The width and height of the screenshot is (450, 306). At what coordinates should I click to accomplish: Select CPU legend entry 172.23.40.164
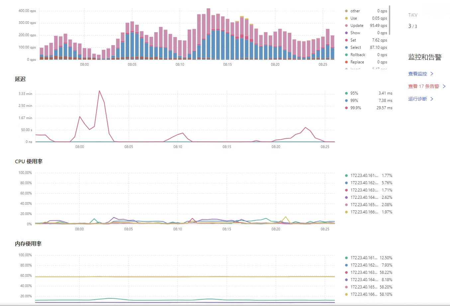point(369,197)
